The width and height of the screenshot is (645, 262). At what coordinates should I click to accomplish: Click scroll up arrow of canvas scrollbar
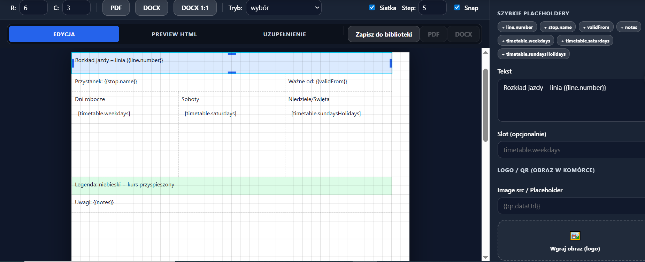click(x=485, y=52)
